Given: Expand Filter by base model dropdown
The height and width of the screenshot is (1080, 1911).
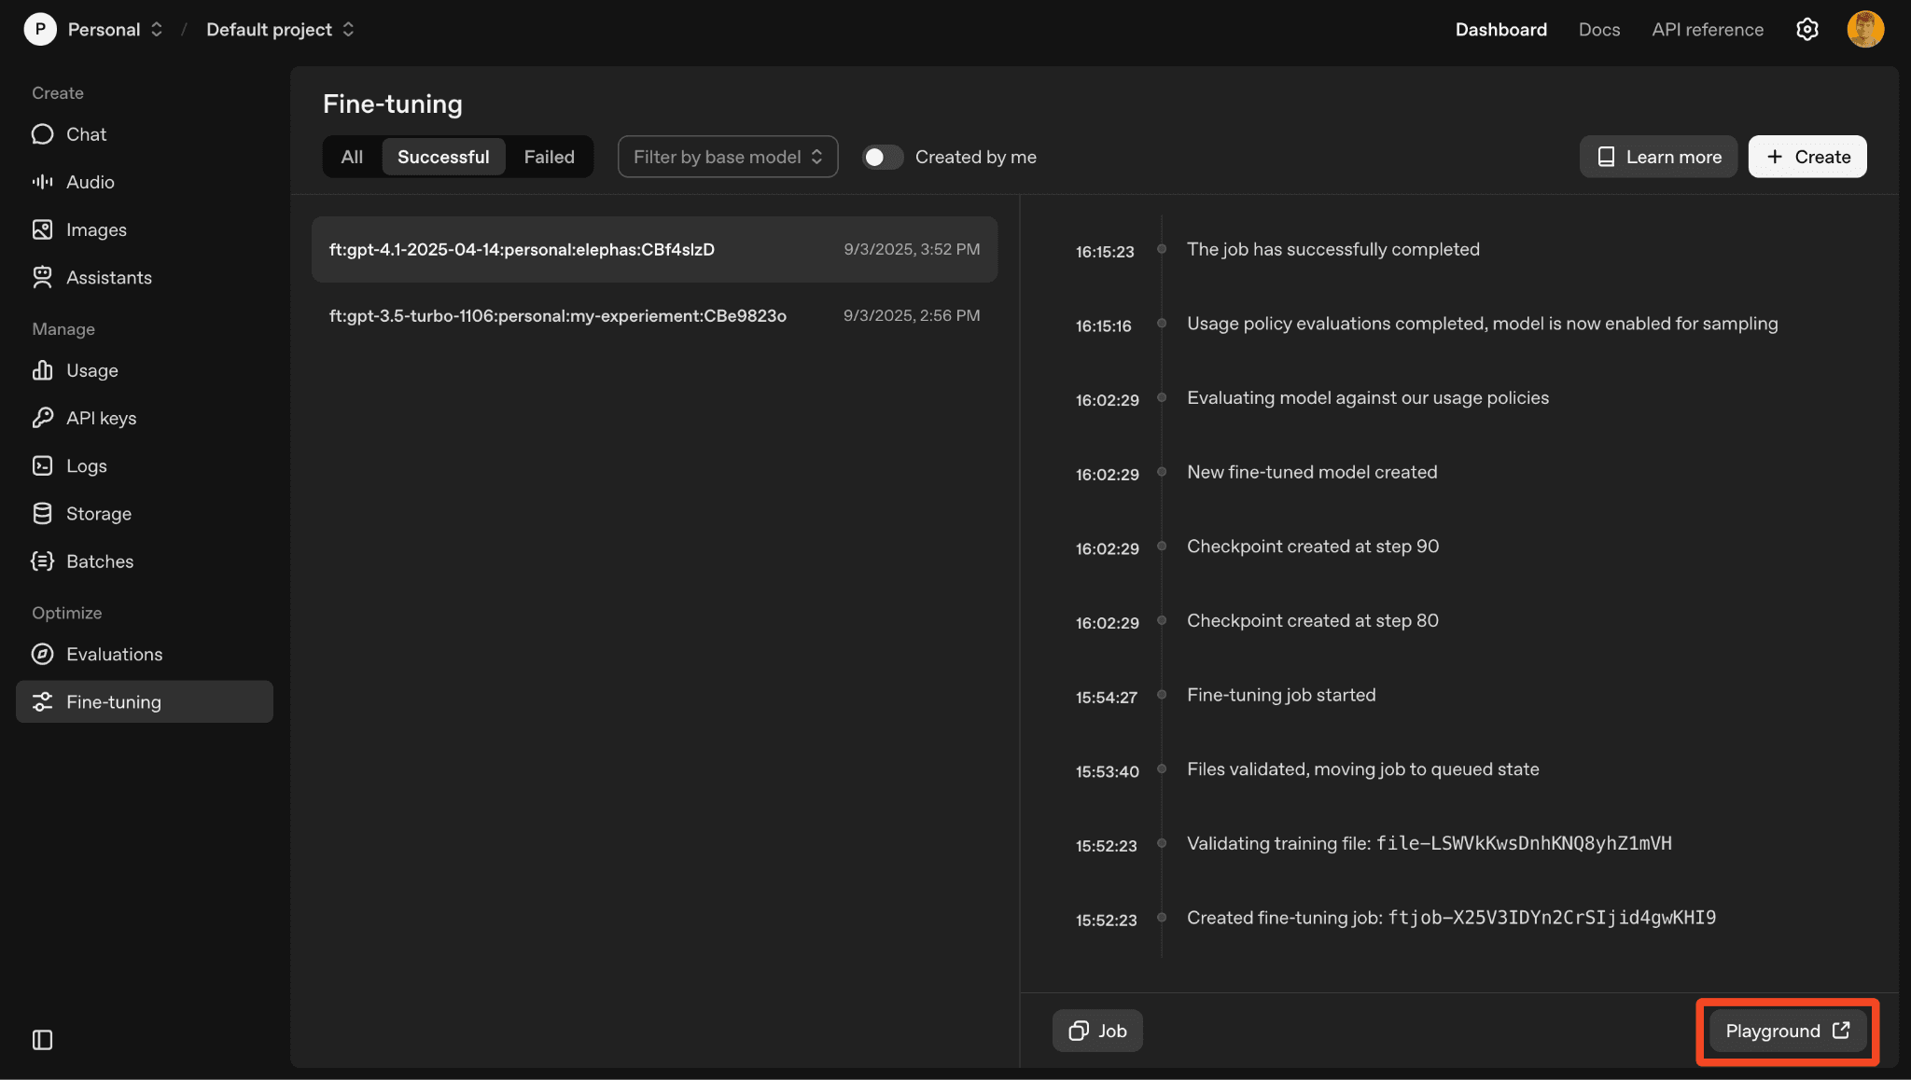Looking at the screenshot, I should point(727,157).
